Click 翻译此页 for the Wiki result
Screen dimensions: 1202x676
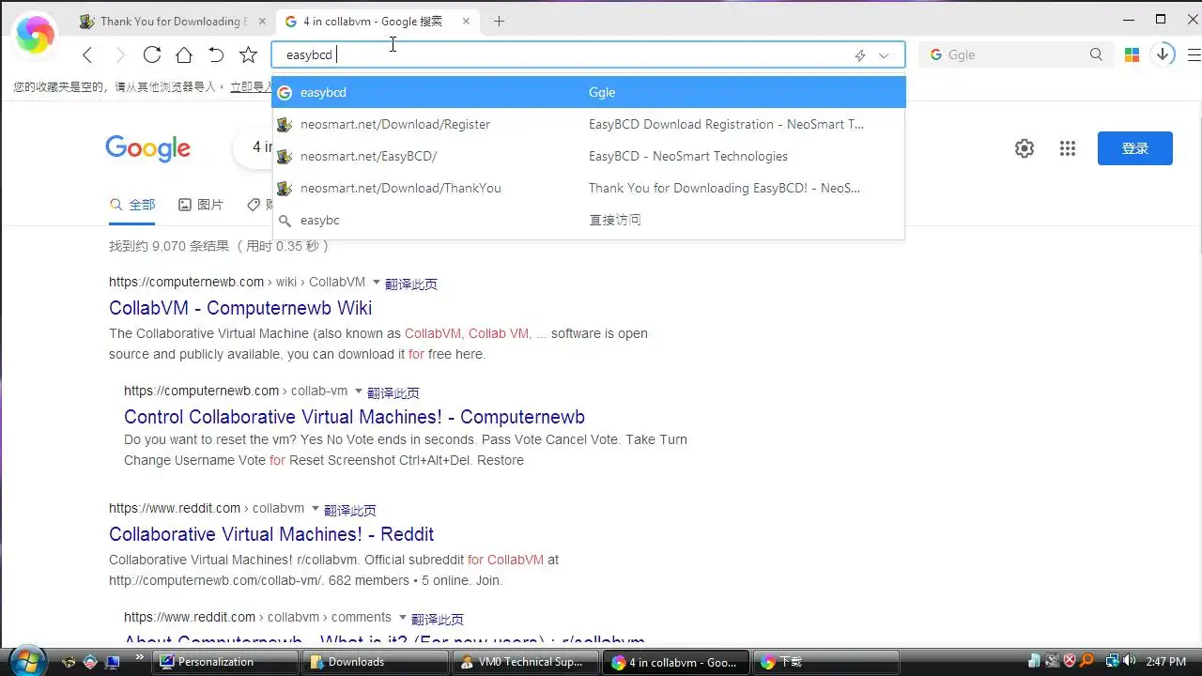tap(411, 284)
